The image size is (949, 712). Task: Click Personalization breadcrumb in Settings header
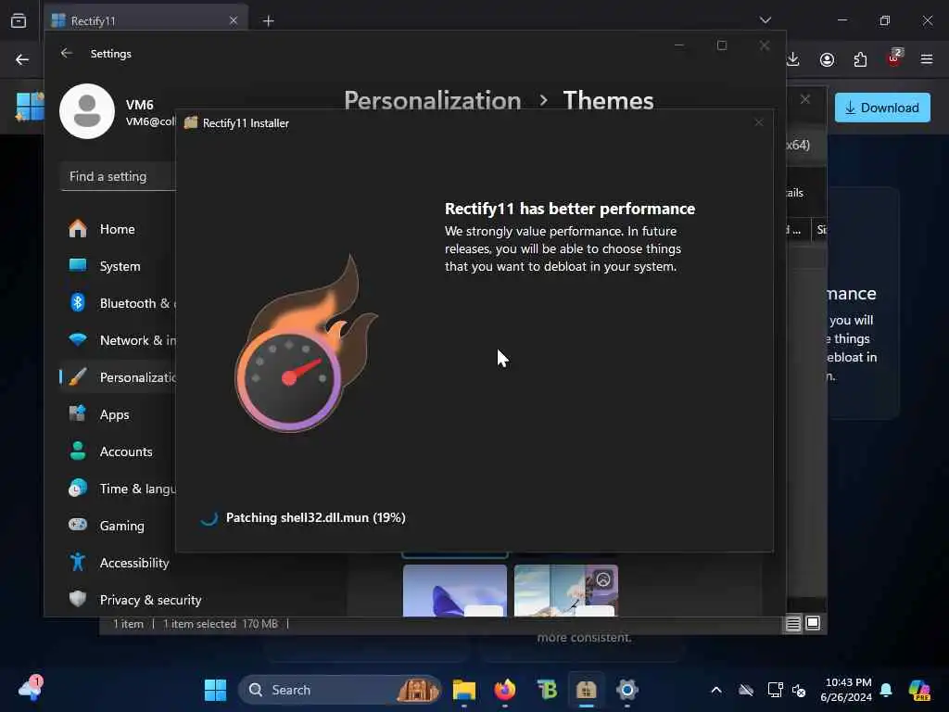432,100
